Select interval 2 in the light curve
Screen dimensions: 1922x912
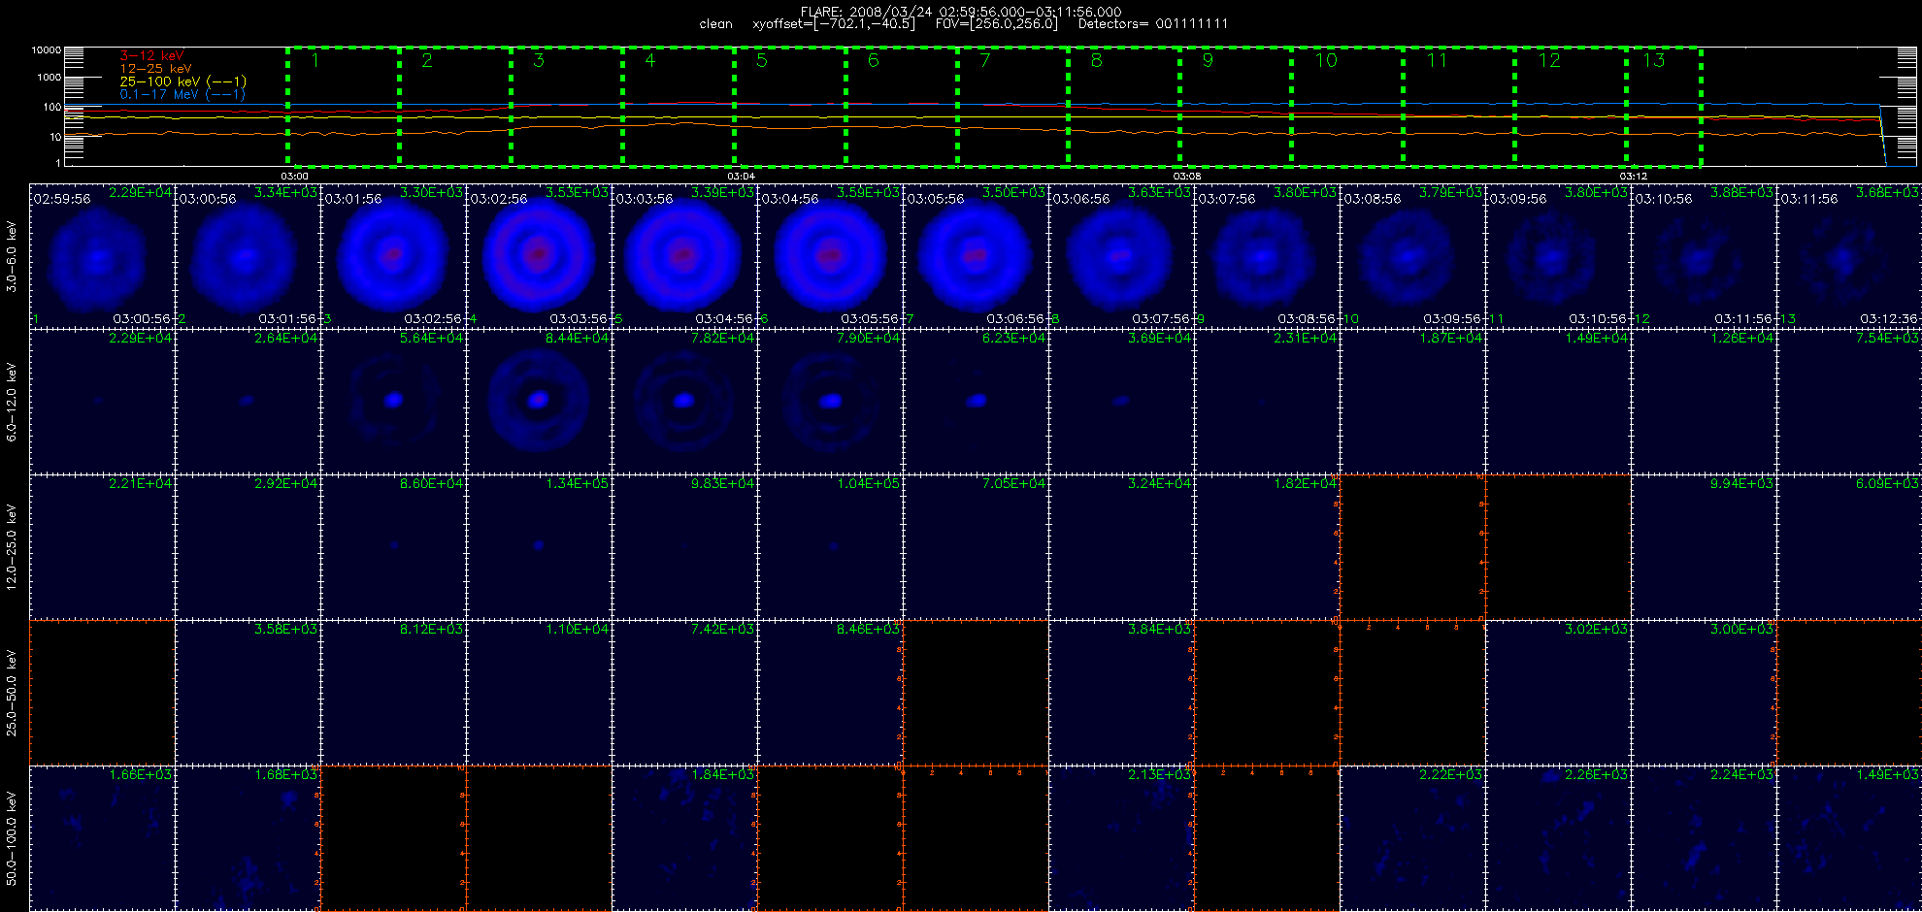(x=454, y=107)
